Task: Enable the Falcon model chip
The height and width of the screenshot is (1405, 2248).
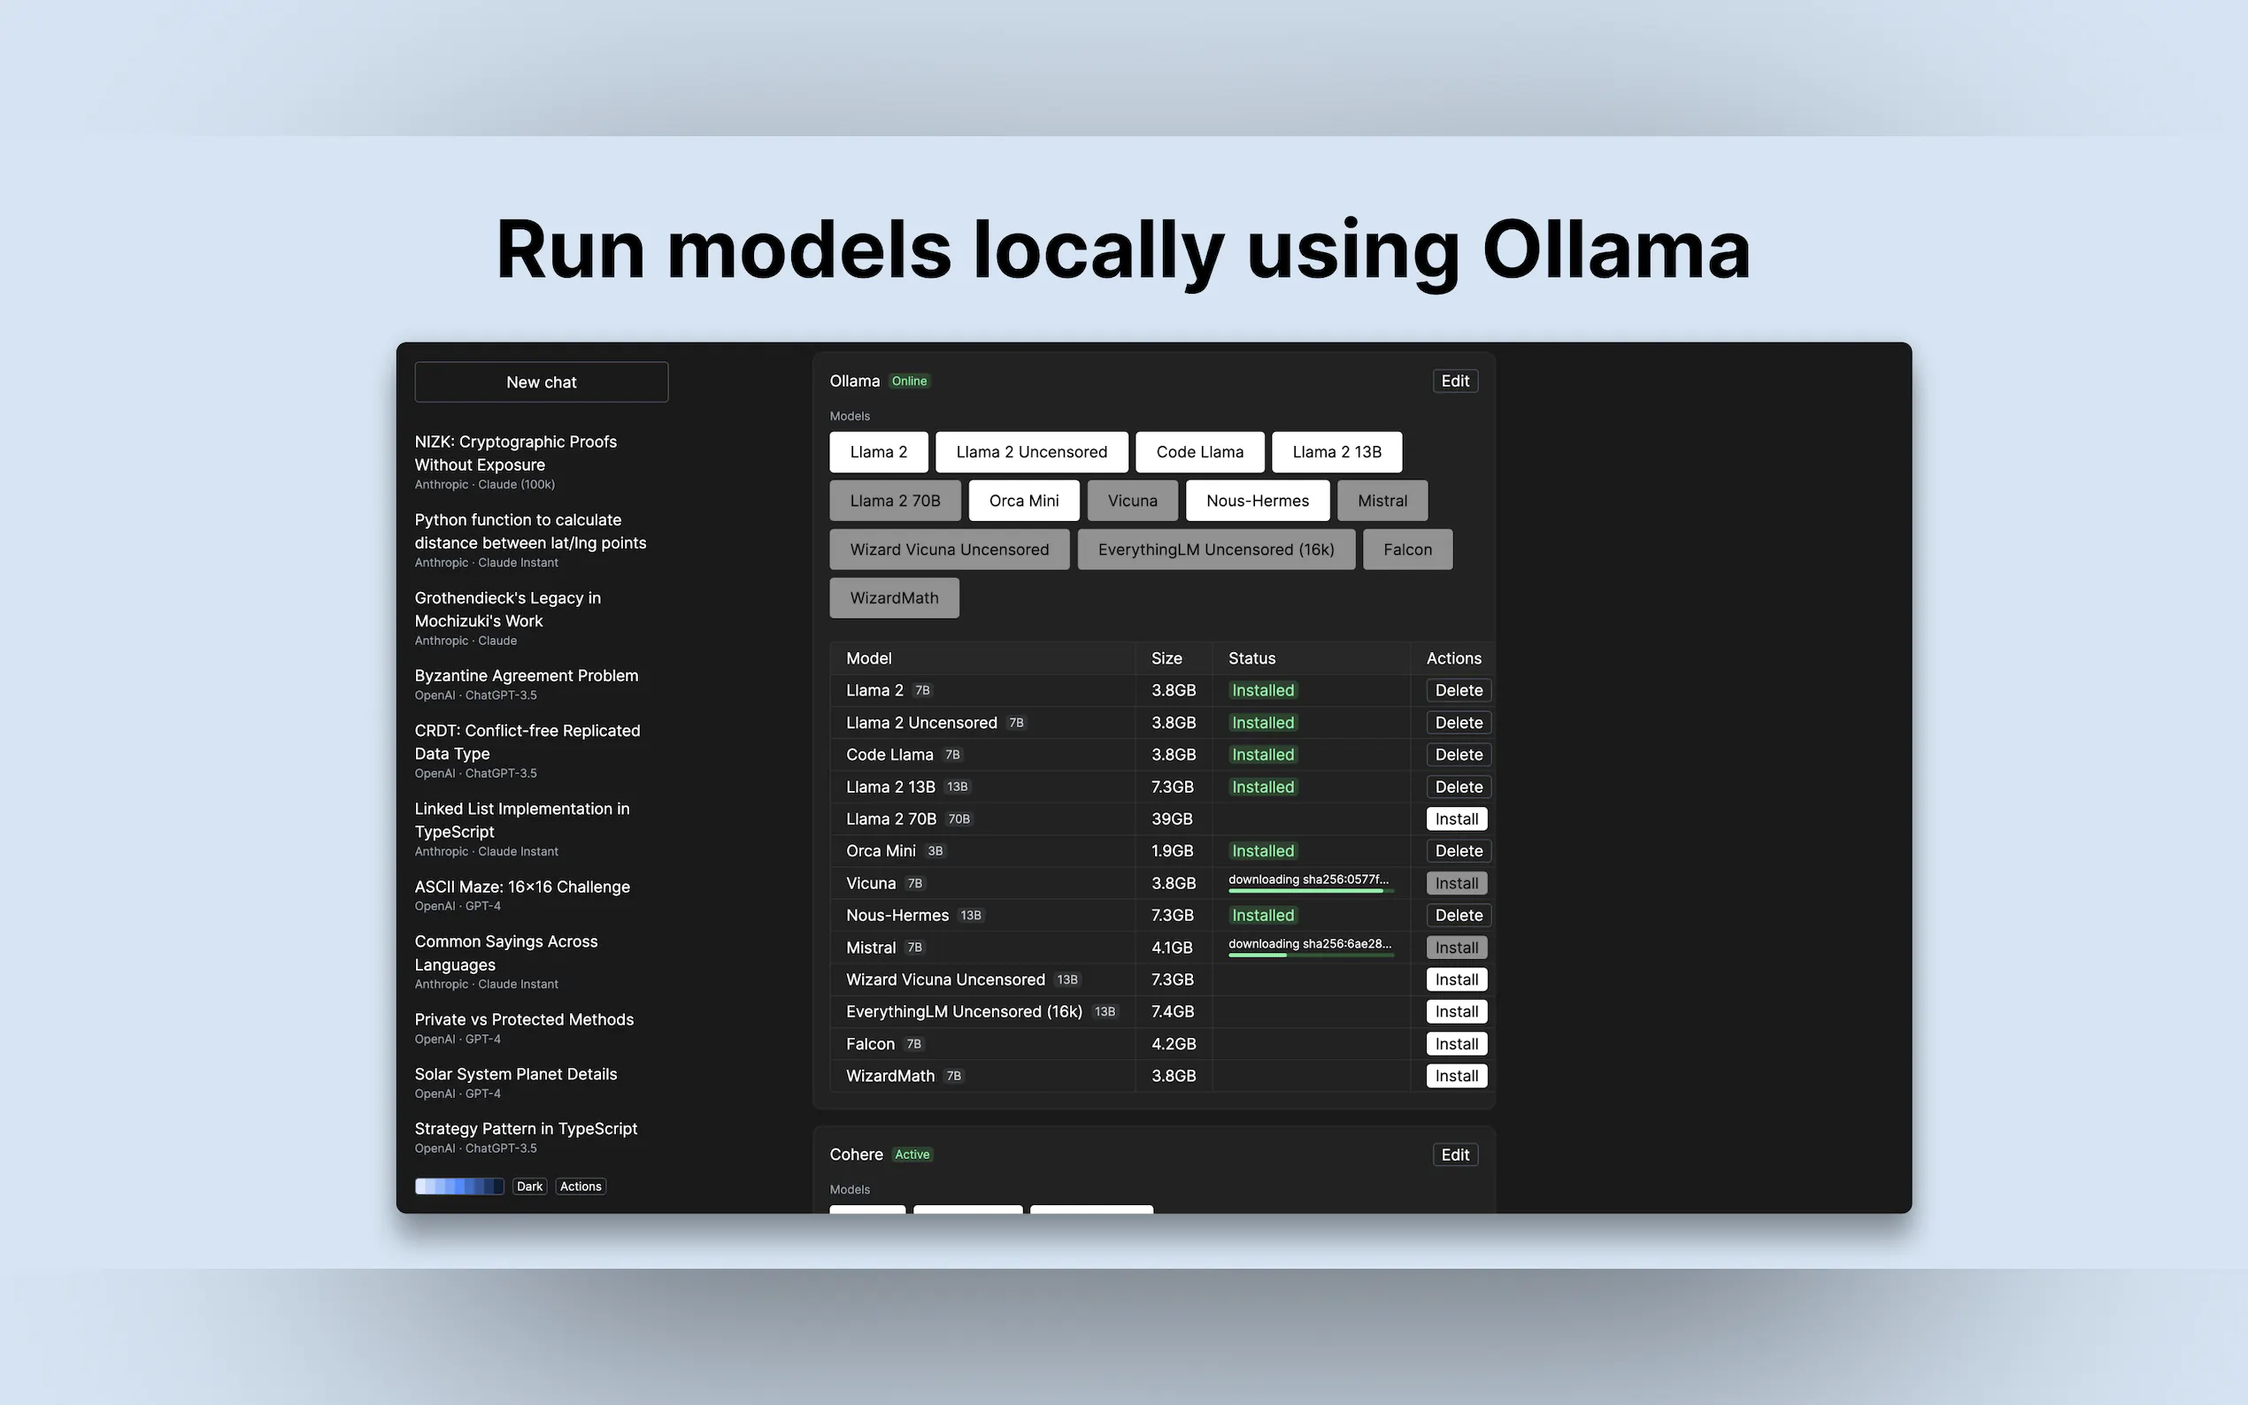Action: [1408, 549]
